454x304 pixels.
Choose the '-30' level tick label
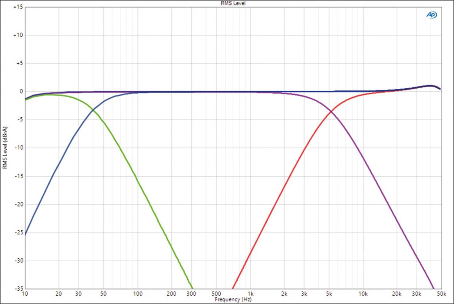coord(19,260)
